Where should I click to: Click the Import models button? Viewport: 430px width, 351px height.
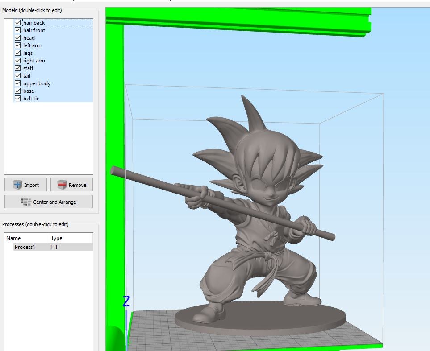25,185
